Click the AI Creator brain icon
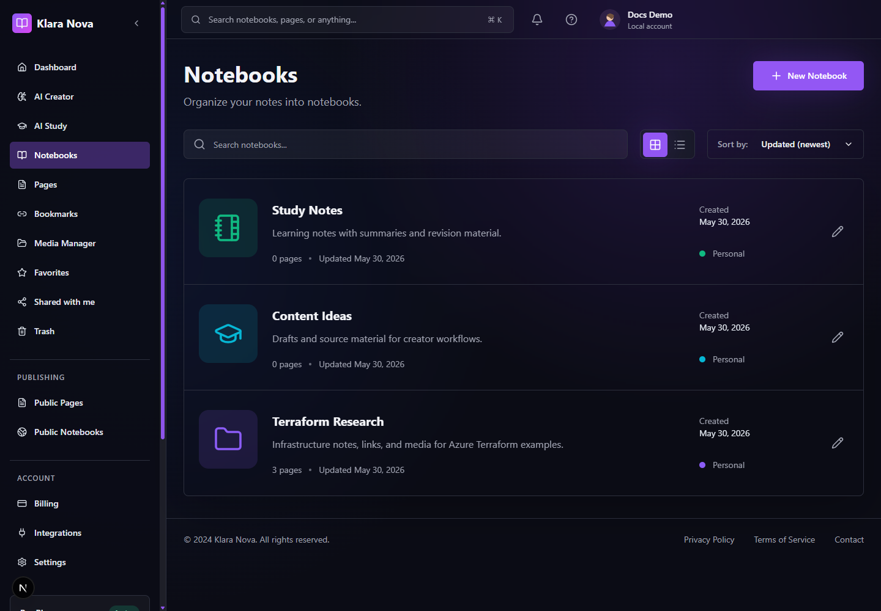 point(22,97)
